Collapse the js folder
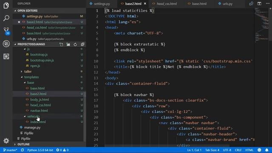 [28, 49]
